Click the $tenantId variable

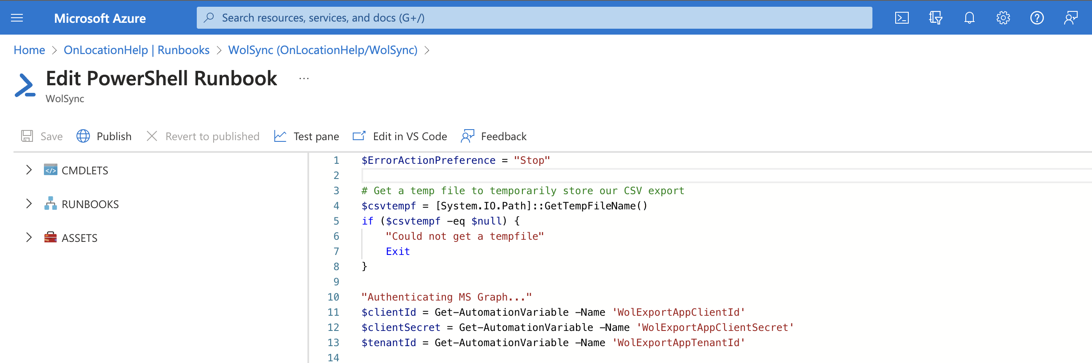pyautogui.click(x=388, y=343)
